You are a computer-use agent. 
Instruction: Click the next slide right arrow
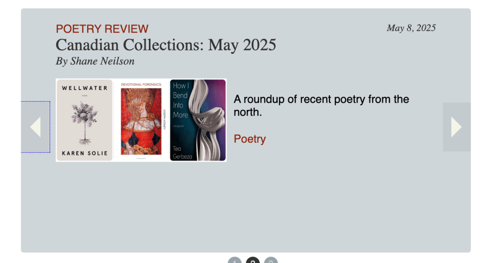(x=456, y=127)
